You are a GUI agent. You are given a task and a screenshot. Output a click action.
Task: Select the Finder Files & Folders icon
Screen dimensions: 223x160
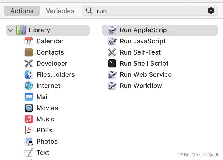[x=29, y=75]
